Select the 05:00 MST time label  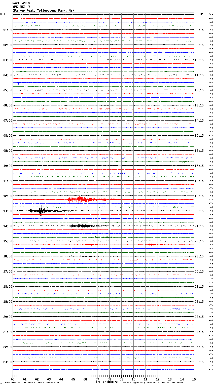click(x=8, y=90)
